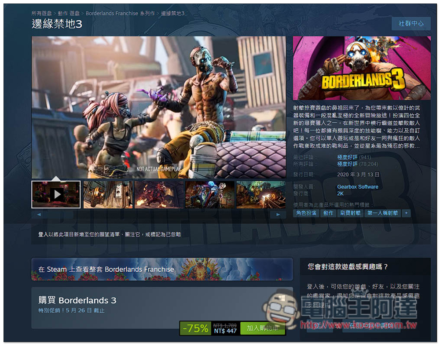The height and width of the screenshot is (346, 440).
Task: Click the Borderlands 3 header capsule image
Action: [x=362, y=68]
